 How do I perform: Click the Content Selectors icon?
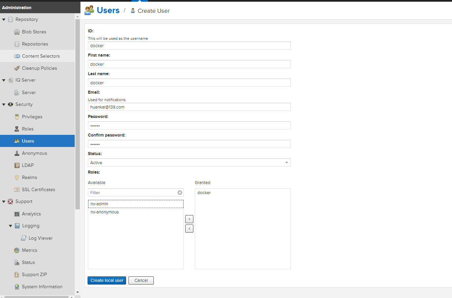pyautogui.click(x=17, y=56)
